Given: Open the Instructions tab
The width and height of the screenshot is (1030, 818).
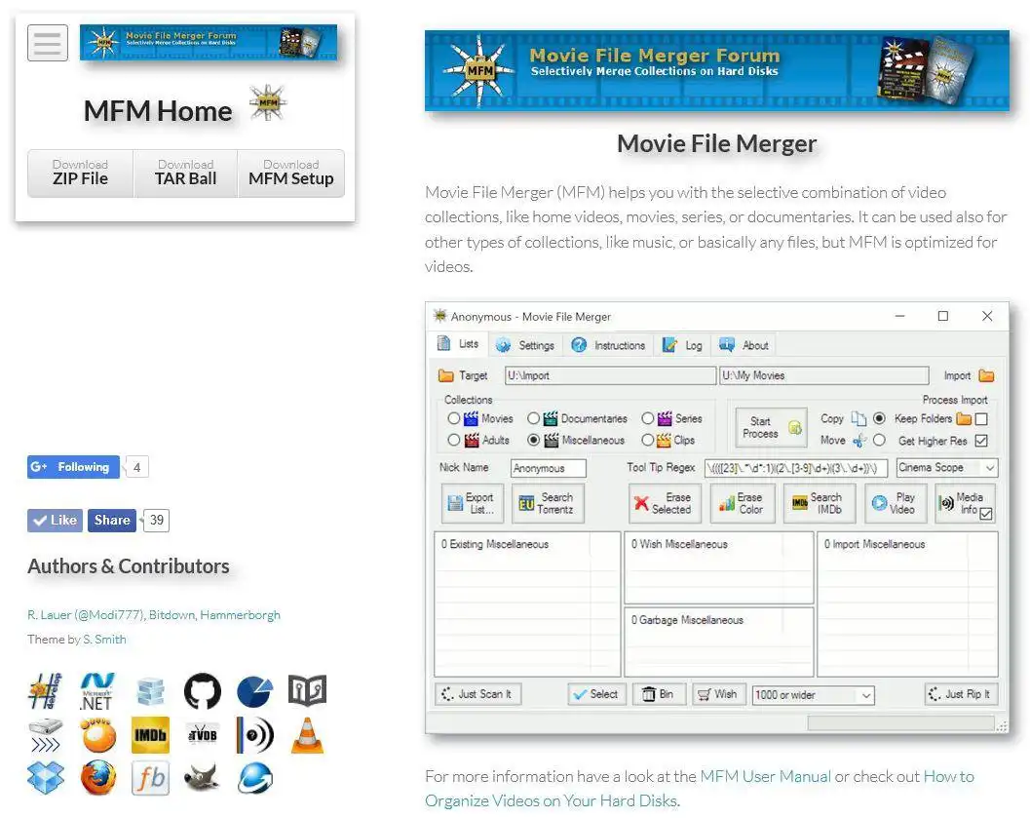Looking at the screenshot, I should pyautogui.click(x=608, y=345).
